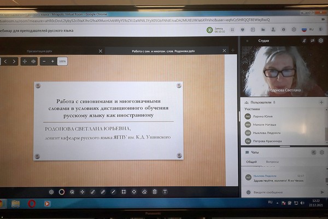
Task: Switch to Работа с син. и многозн. слов tab
Action: (x=163, y=51)
